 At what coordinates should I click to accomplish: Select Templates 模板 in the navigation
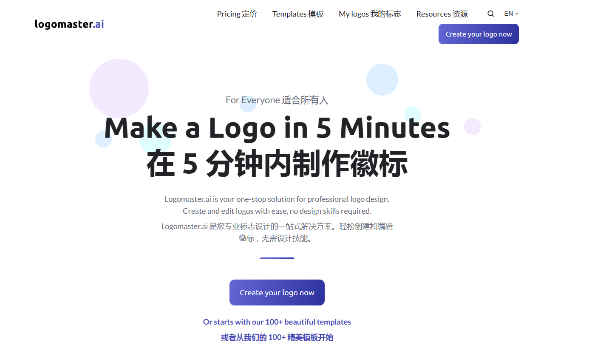(x=298, y=14)
